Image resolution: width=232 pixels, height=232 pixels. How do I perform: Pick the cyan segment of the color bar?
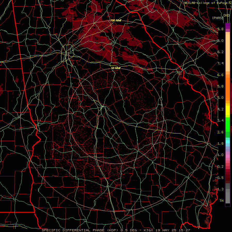pyautogui.click(x=228, y=142)
